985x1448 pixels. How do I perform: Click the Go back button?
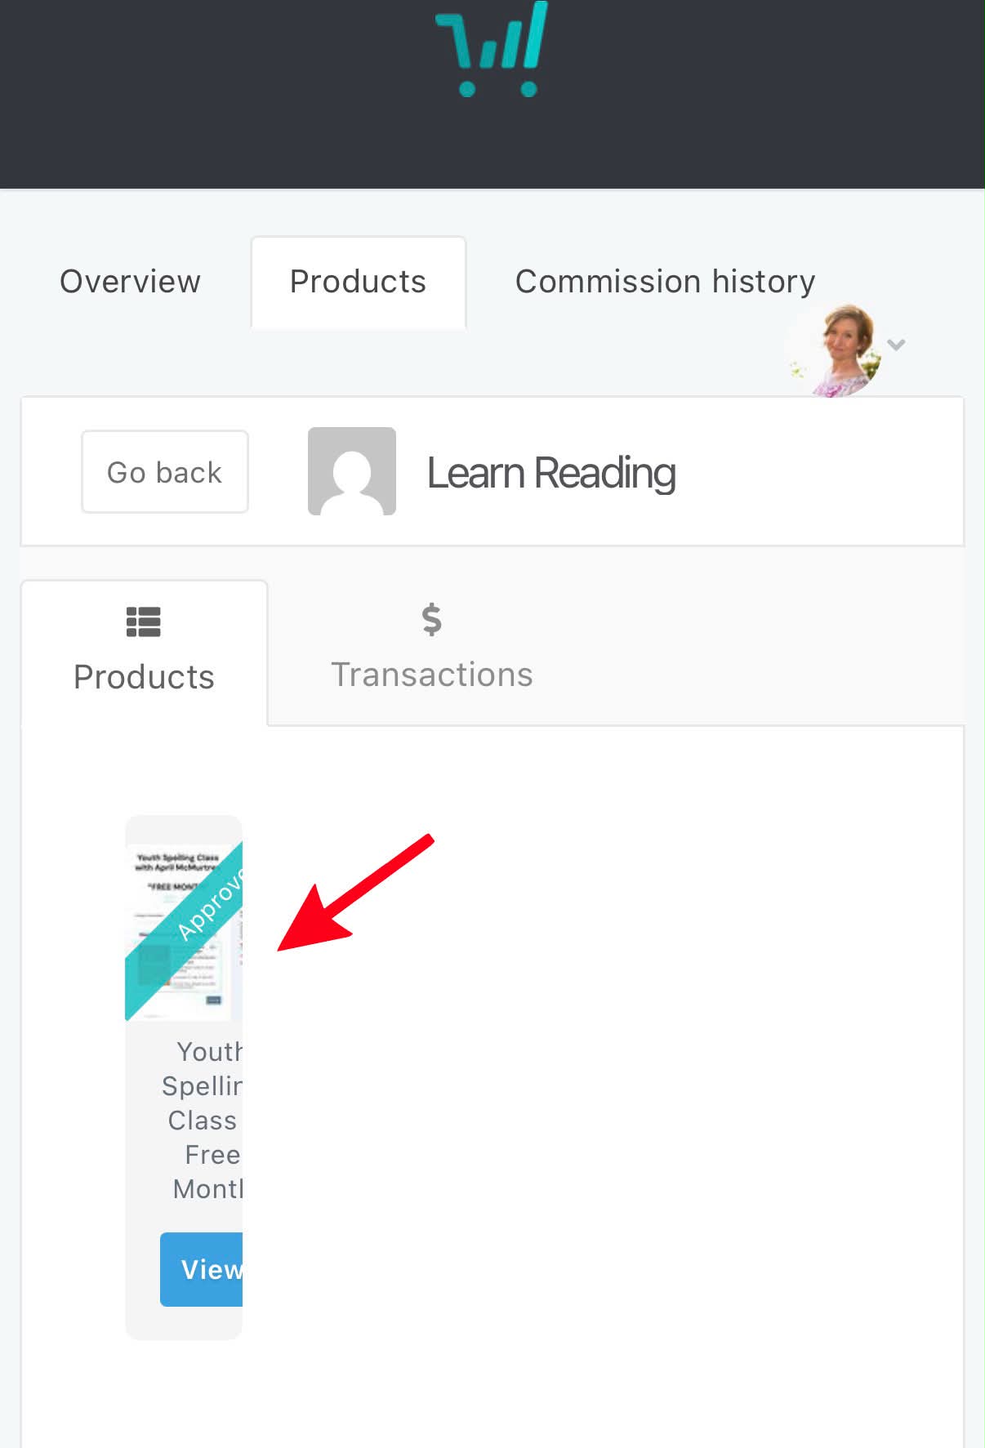click(165, 472)
